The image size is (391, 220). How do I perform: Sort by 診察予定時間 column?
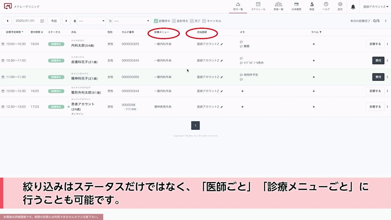point(15,32)
